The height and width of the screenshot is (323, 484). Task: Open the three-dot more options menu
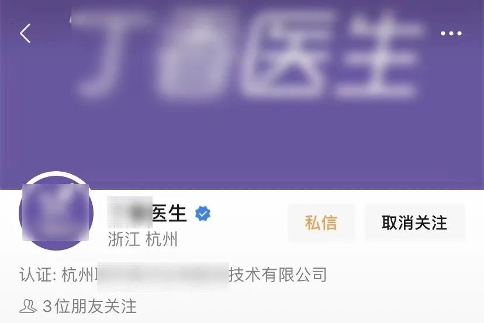[451, 33]
